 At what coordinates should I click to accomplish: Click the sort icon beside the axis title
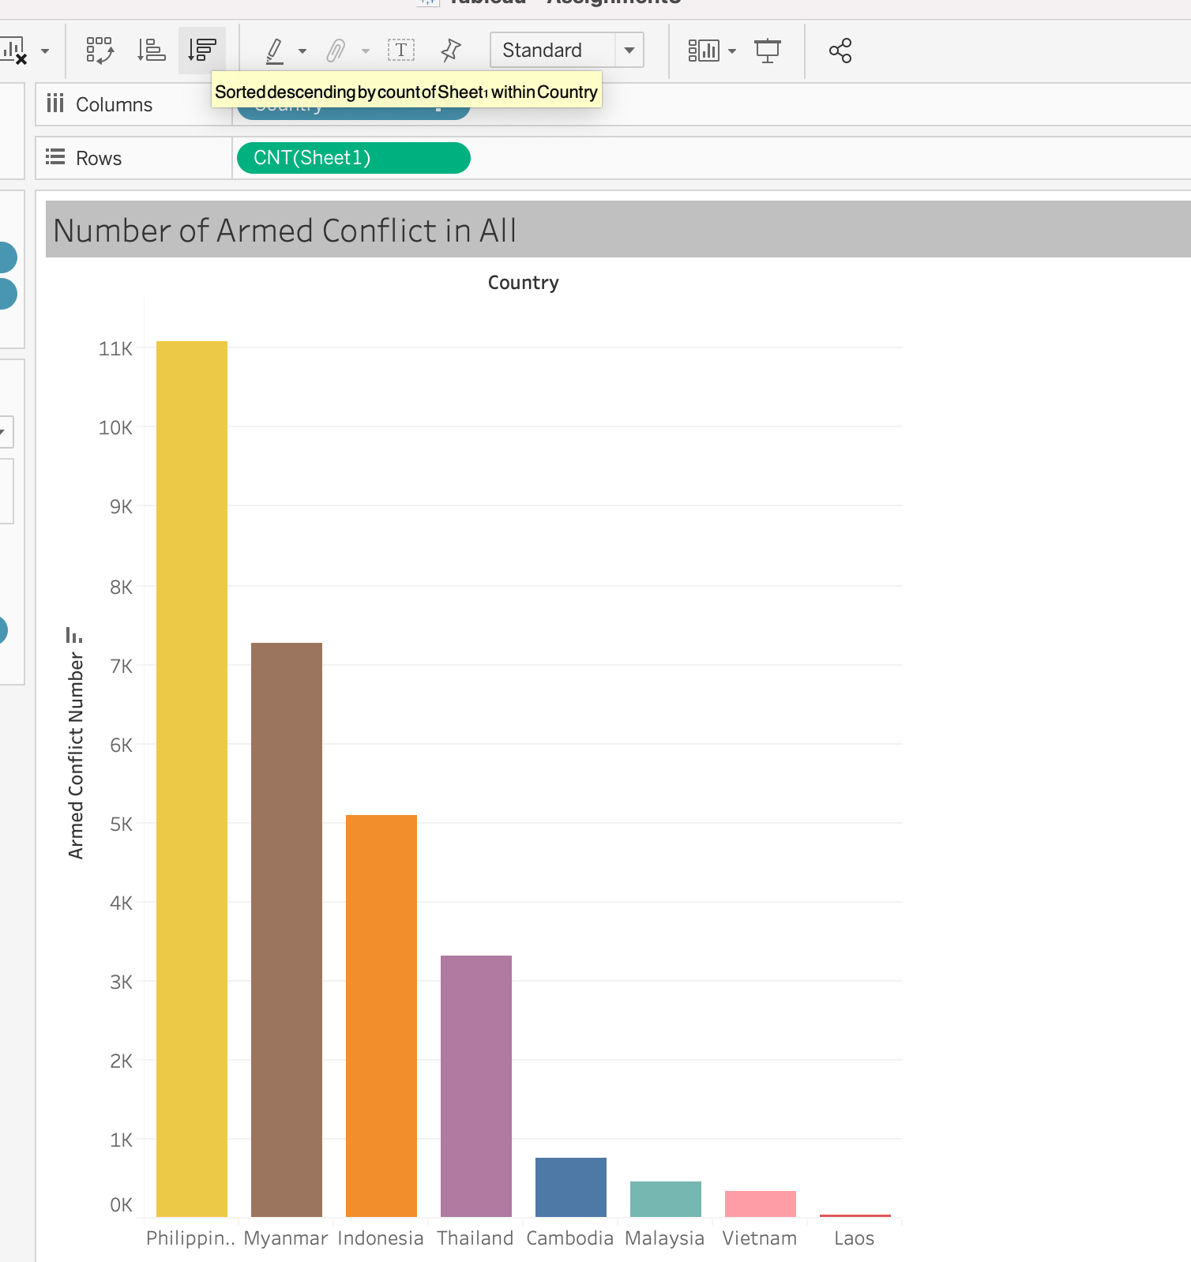click(73, 635)
